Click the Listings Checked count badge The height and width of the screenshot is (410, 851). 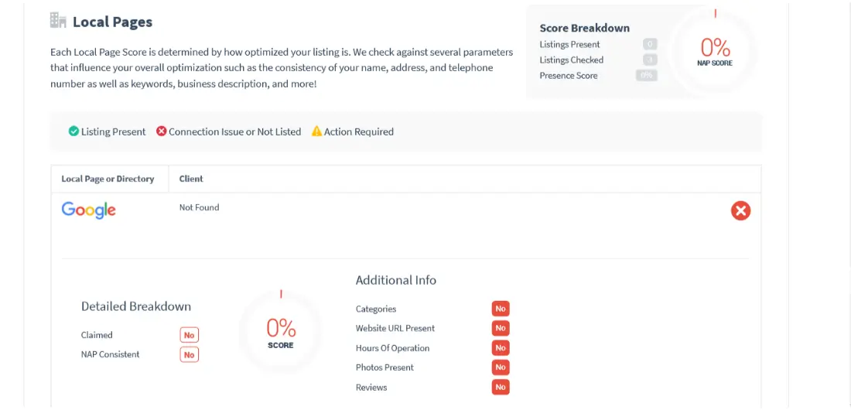pos(650,60)
